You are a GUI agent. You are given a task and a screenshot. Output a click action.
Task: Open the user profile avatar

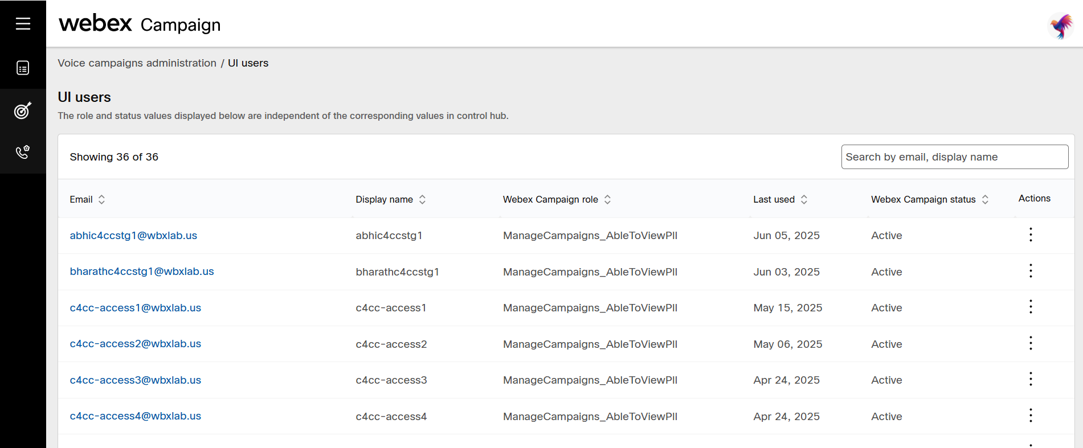(x=1061, y=26)
